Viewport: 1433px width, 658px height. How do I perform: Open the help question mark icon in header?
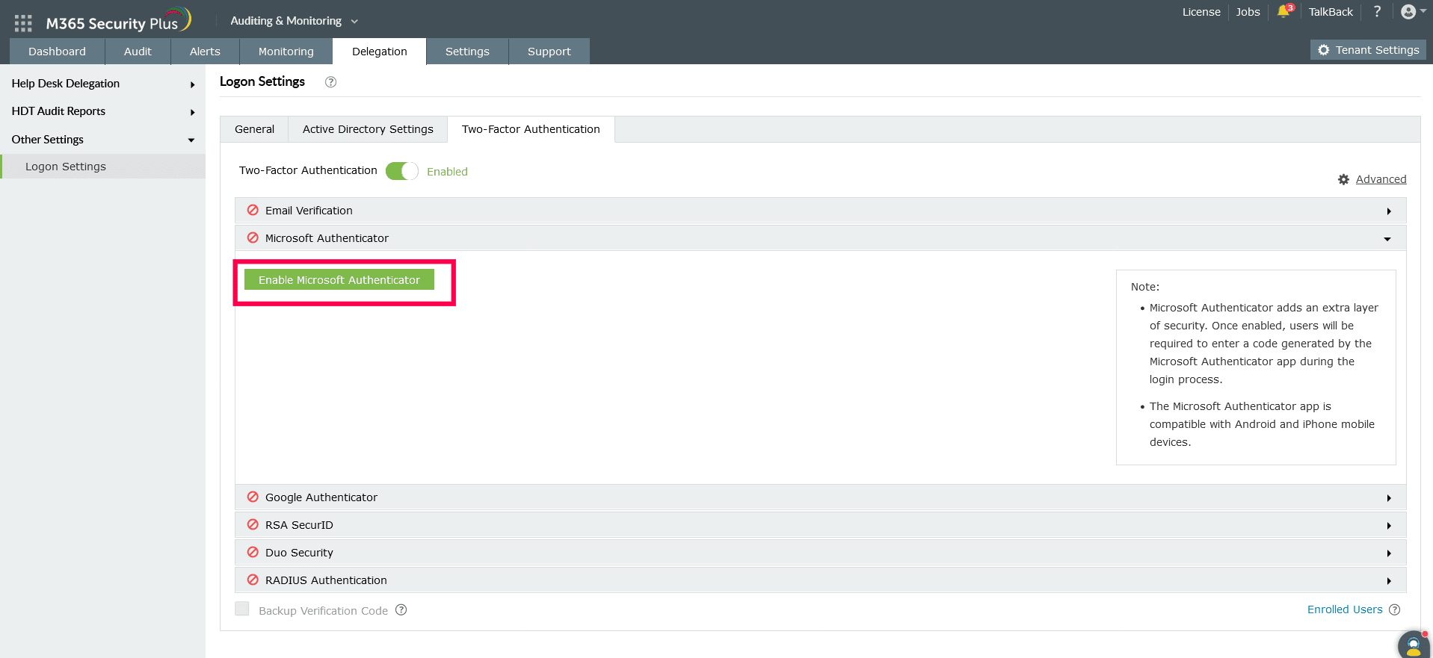[x=1377, y=11]
